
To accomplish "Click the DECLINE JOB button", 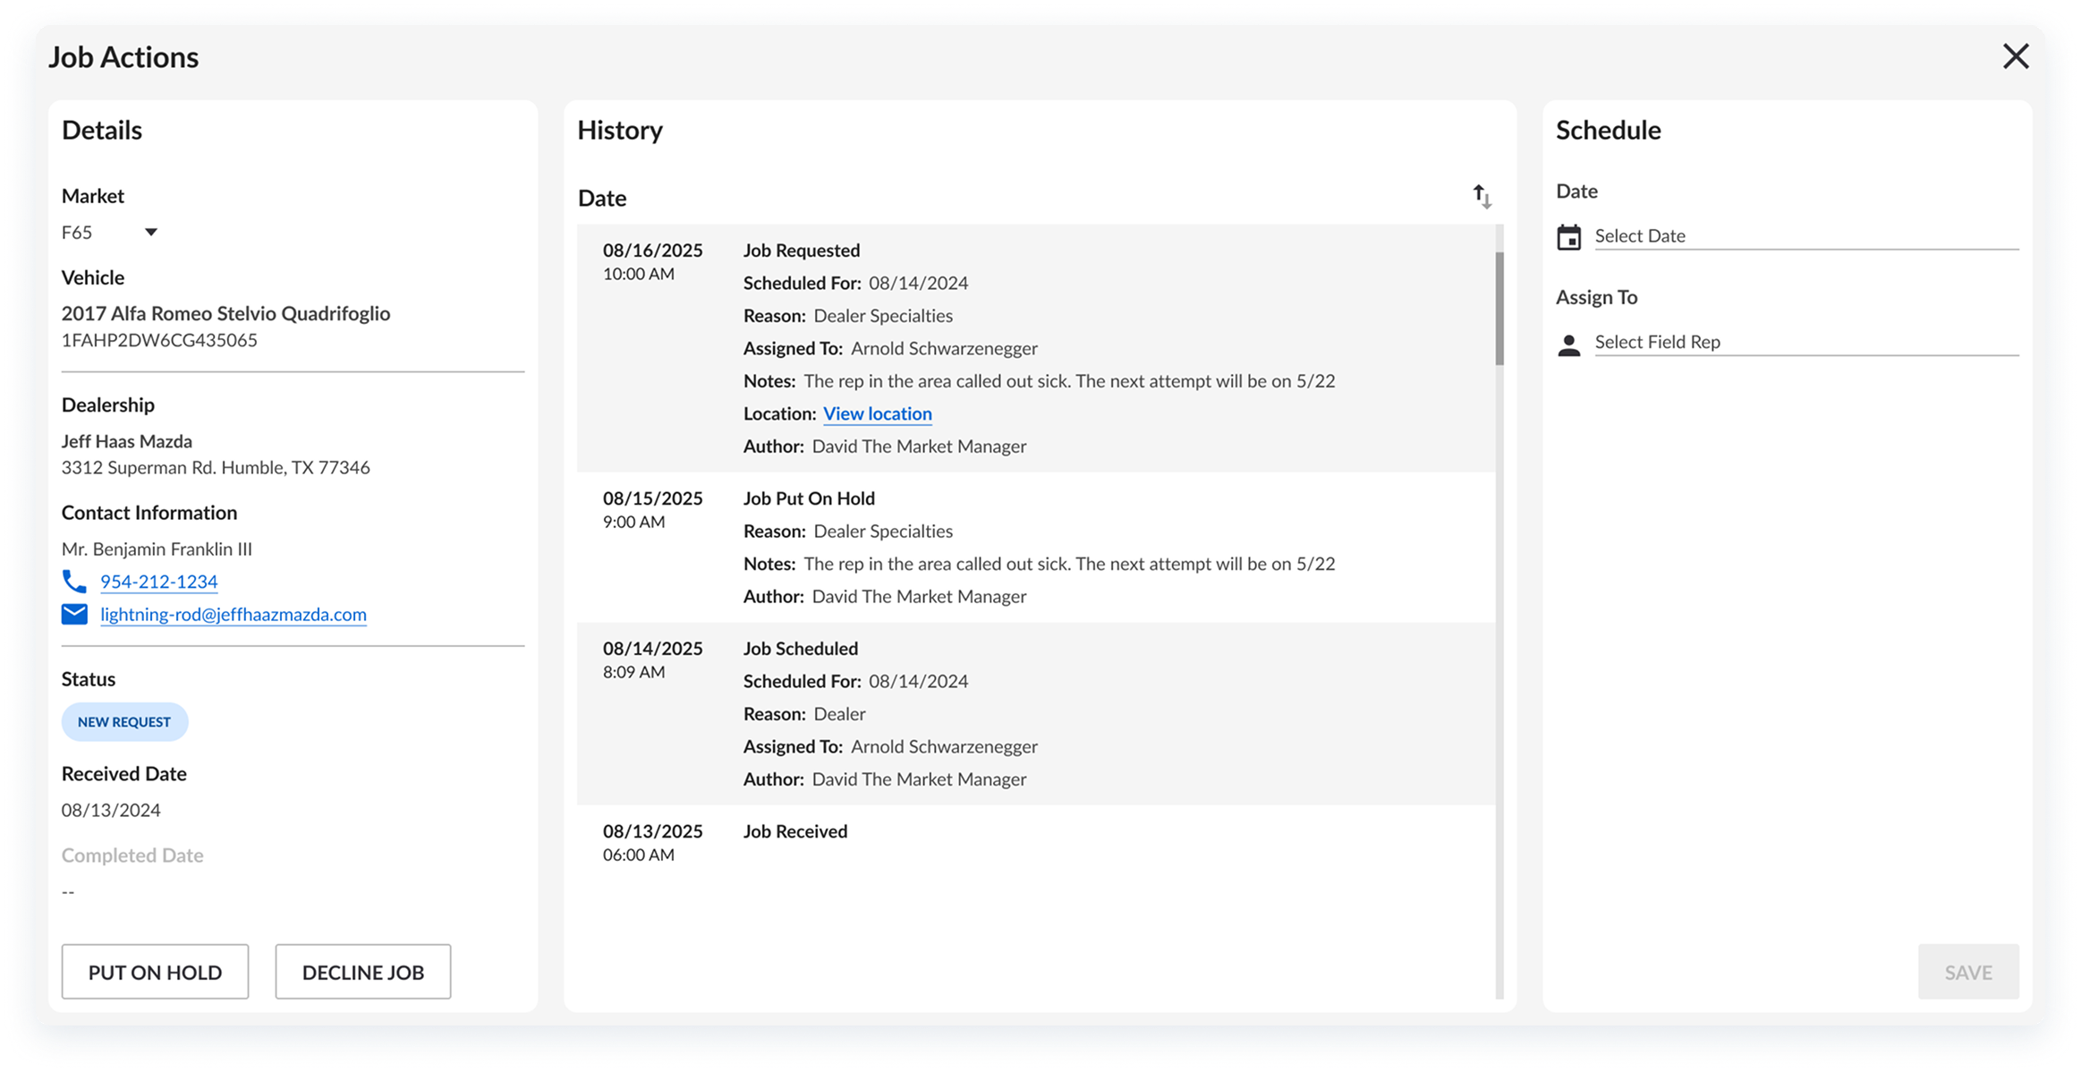I will click(362, 972).
